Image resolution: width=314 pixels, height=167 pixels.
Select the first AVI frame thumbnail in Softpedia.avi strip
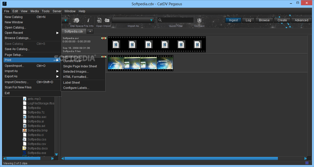pos(116,44)
